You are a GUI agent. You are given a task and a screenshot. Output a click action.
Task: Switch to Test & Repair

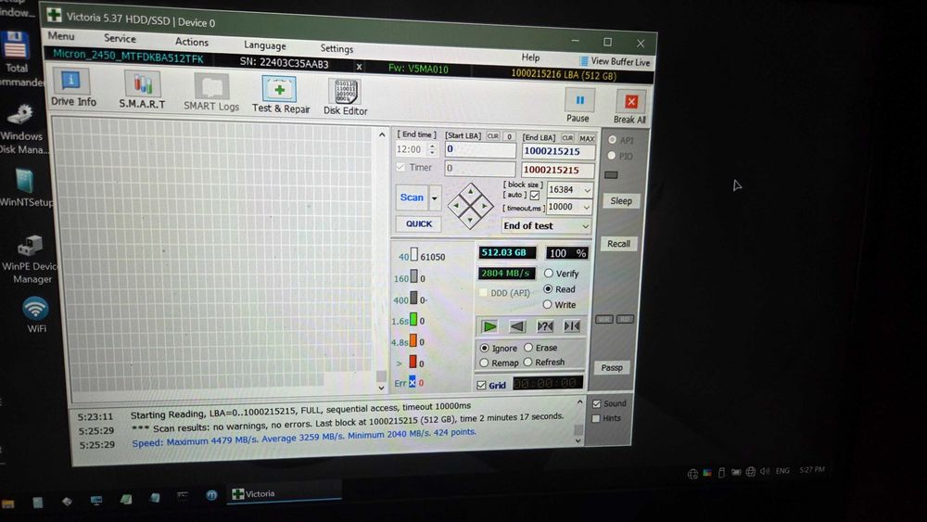[x=280, y=95]
